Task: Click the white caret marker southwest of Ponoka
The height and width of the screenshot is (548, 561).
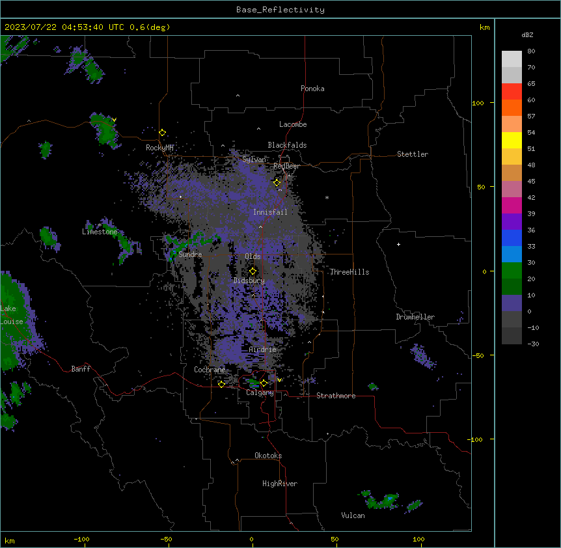Action: point(238,96)
